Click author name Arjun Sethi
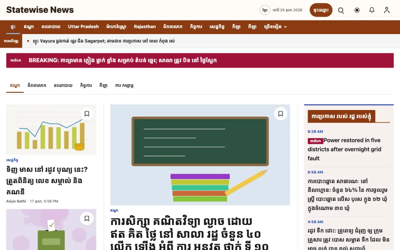The width and height of the screenshot is (400, 250). tap(17, 201)
